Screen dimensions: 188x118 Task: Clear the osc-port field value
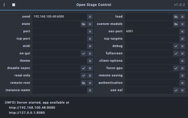tap(182, 31)
